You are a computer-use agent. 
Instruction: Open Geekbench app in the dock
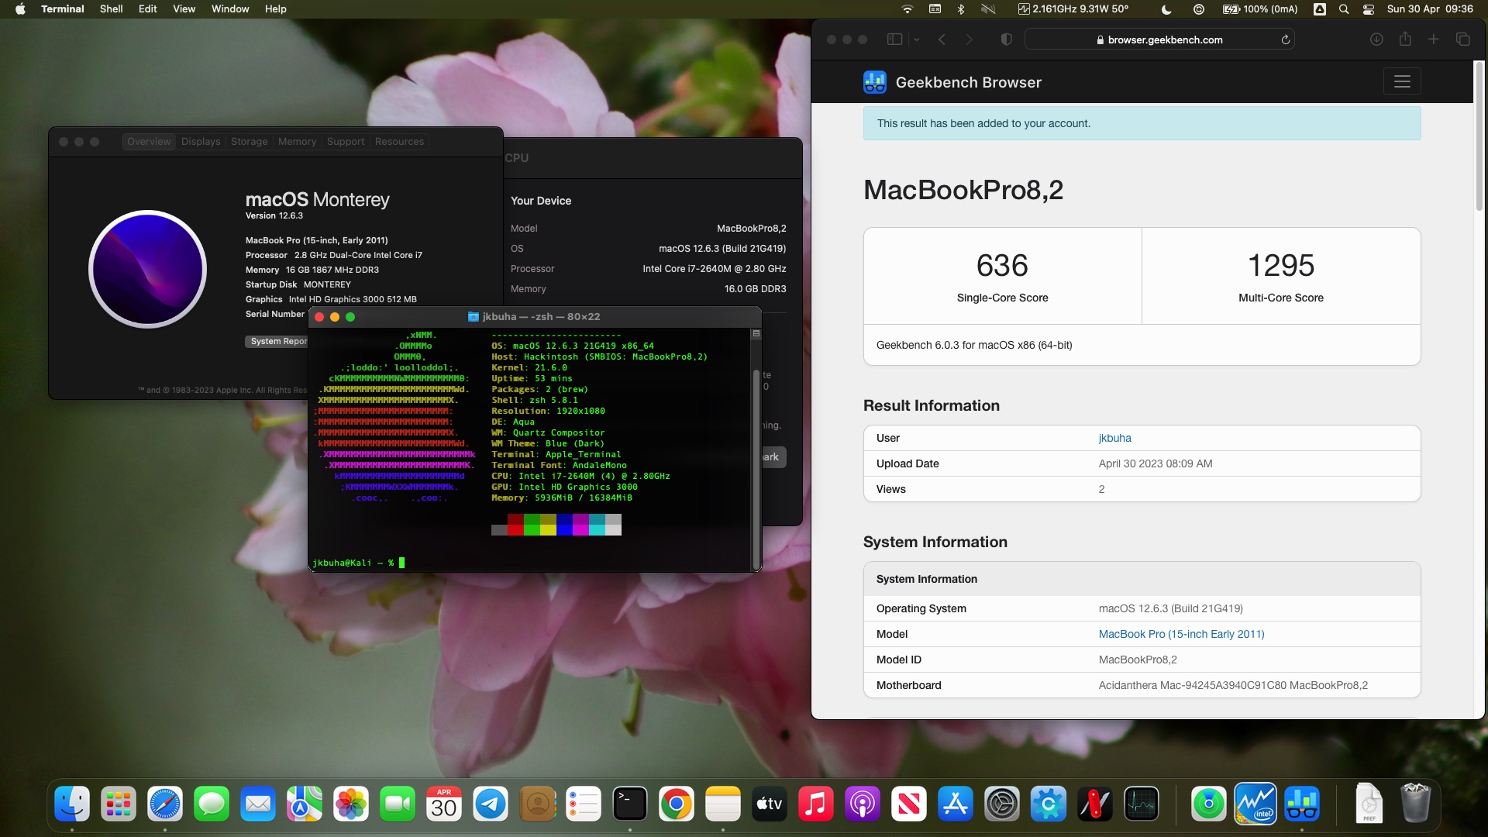tap(1302, 804)
